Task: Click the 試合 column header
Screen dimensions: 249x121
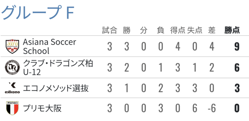Action: click(110, 30)
